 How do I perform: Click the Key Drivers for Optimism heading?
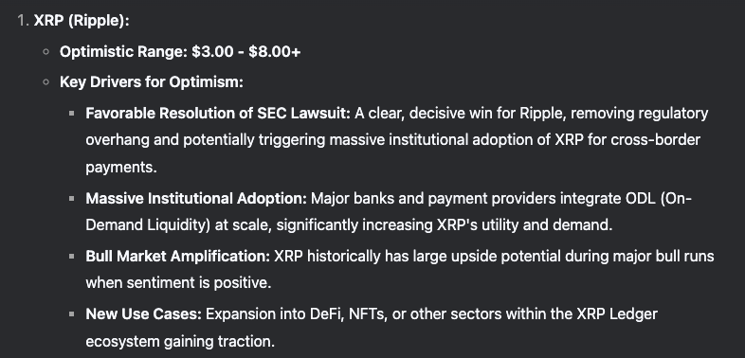tap(151, 82)
